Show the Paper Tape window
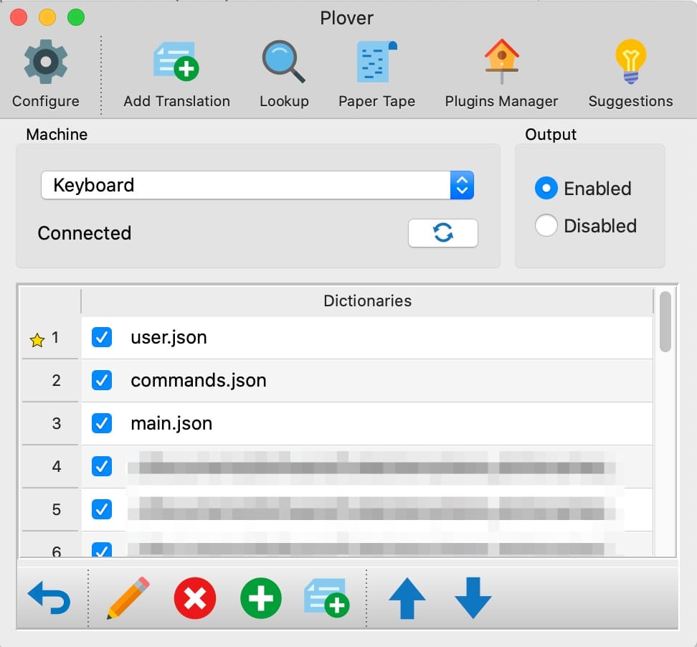 tap(376, 62)
